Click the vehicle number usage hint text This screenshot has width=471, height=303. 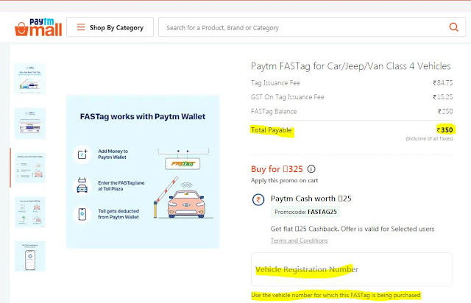point(336,295)
